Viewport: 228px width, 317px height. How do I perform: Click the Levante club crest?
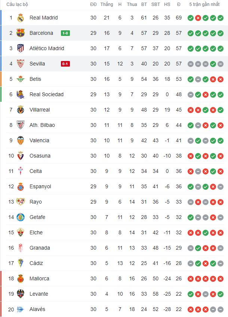tap(21, 294)
